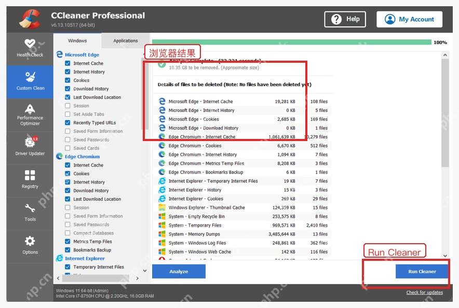Open the Options gear section
Screen dimensions: 459x308
[30, 245]
